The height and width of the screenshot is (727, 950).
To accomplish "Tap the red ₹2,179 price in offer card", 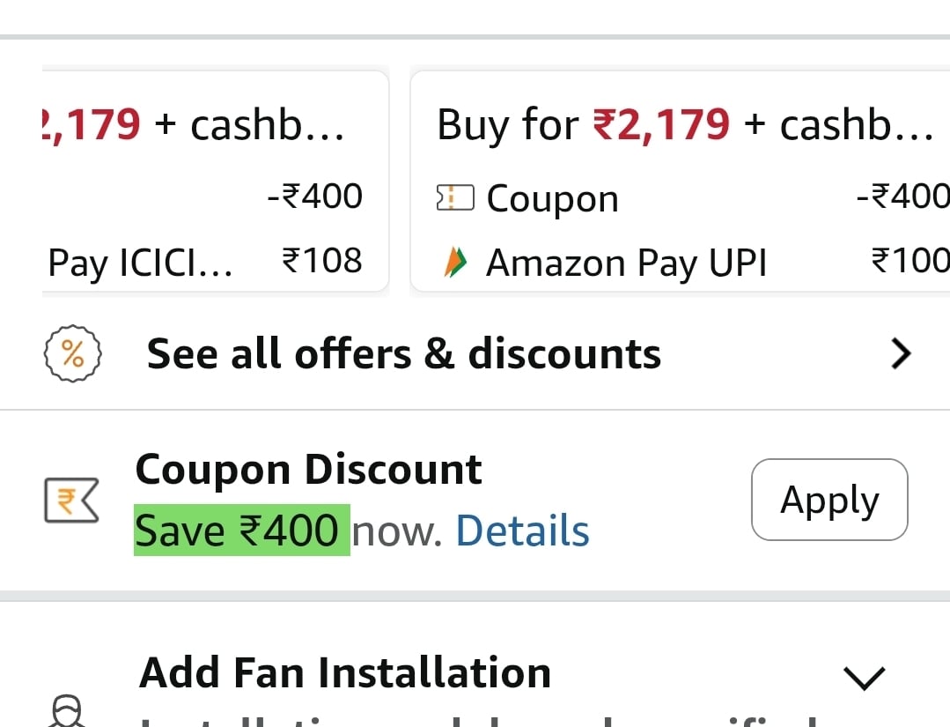I will (662, 125).
